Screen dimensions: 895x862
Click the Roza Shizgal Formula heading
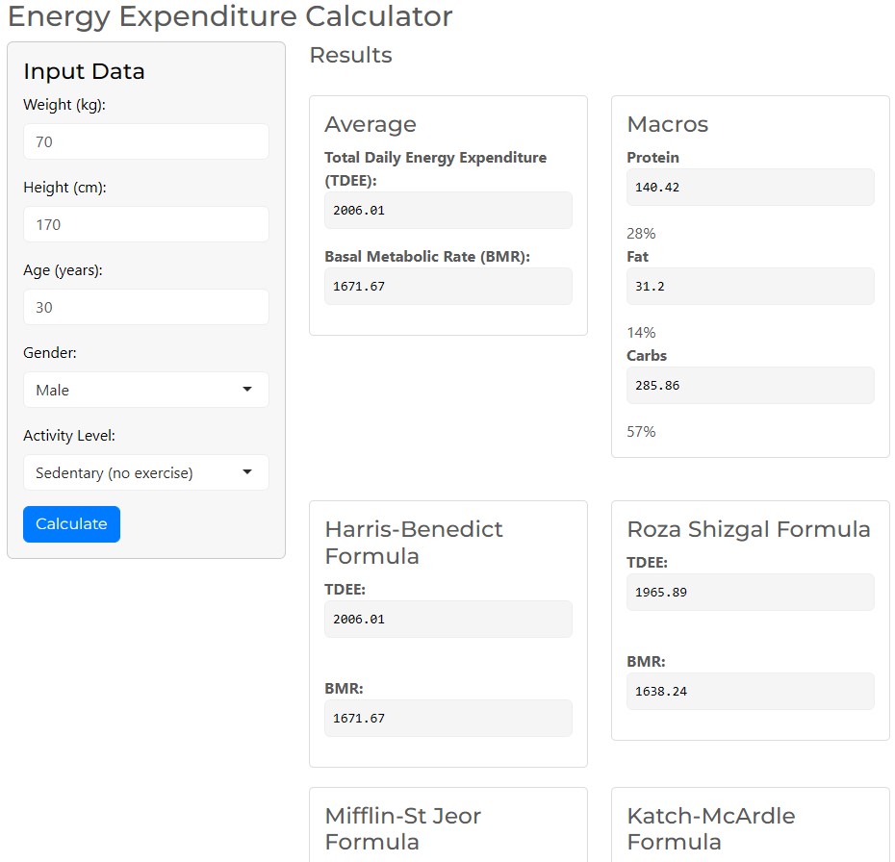[749, 530]
